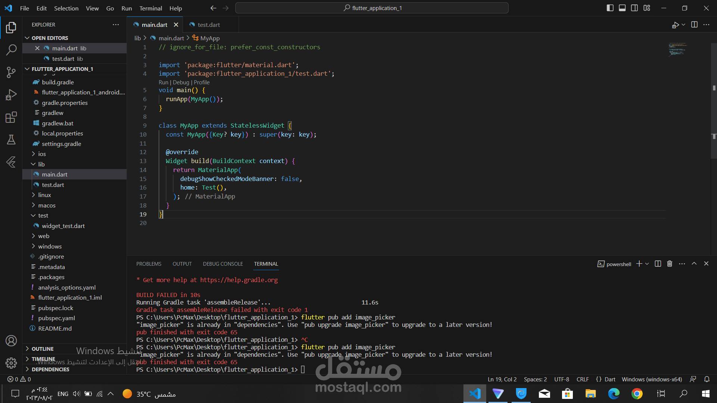Open the Extensions view
717x403 pixels.
pos(11,117)
